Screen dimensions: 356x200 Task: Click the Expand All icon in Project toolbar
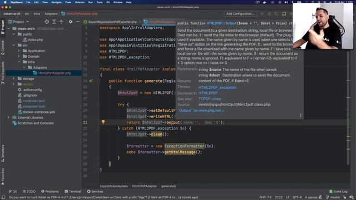[54, 22]
